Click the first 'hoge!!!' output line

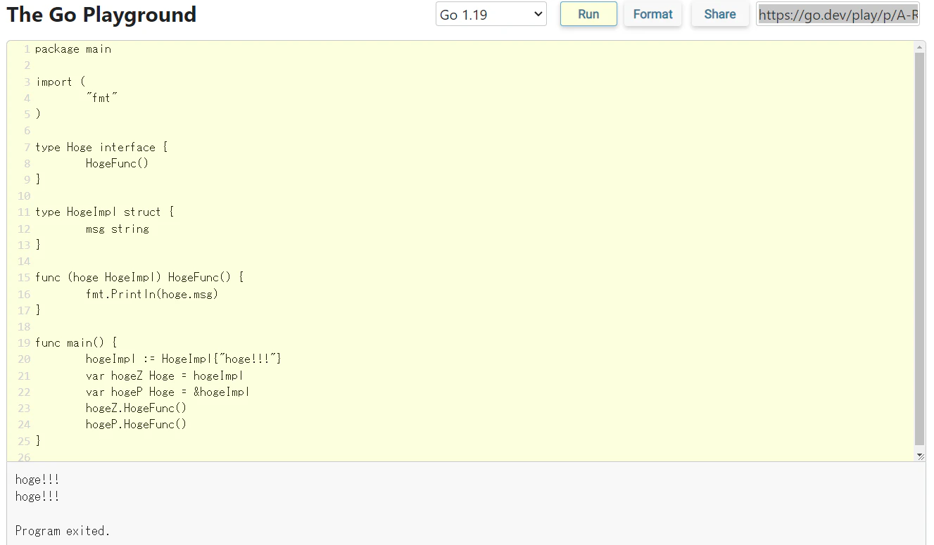[37, 480]
